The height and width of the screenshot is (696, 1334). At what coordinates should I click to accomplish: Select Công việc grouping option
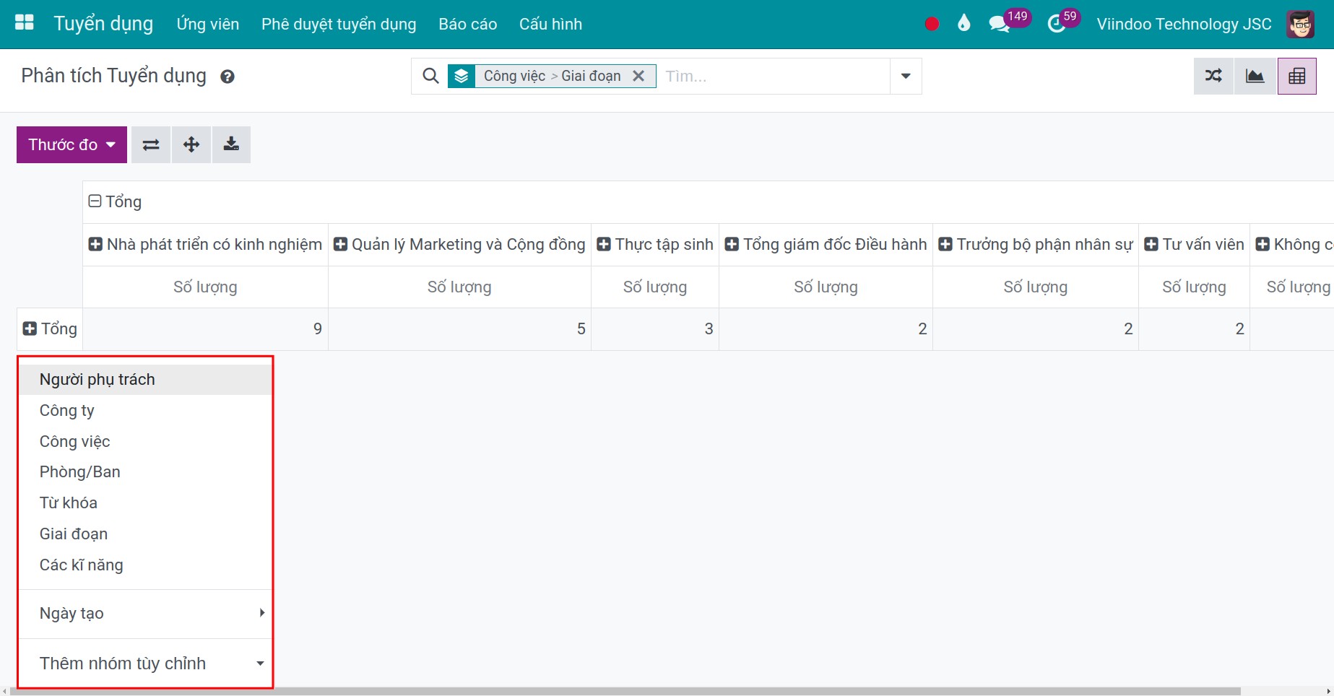click(145, 441)
